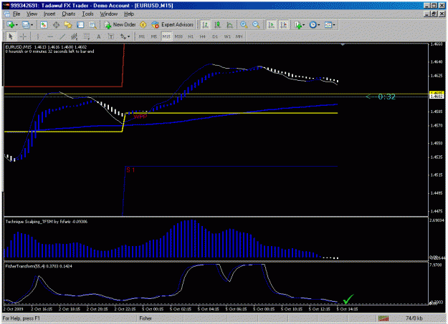Switch to MN timeframe
448x324 pixels.
[x=239, y=36]
